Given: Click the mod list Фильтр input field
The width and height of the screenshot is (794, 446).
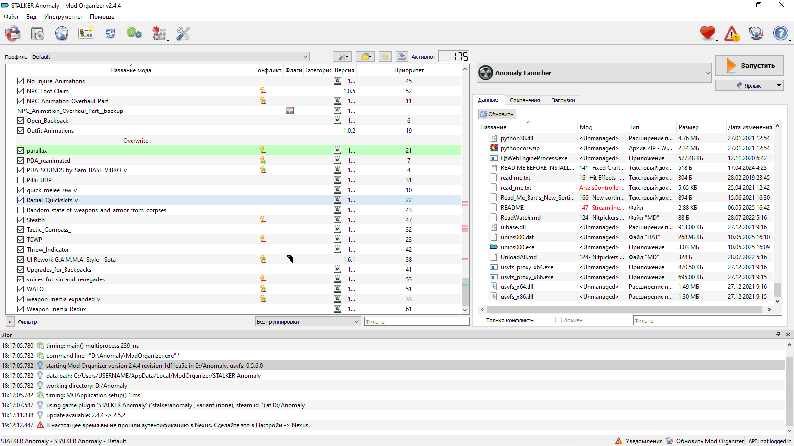Looking at the screenshot, I should 417,321.
